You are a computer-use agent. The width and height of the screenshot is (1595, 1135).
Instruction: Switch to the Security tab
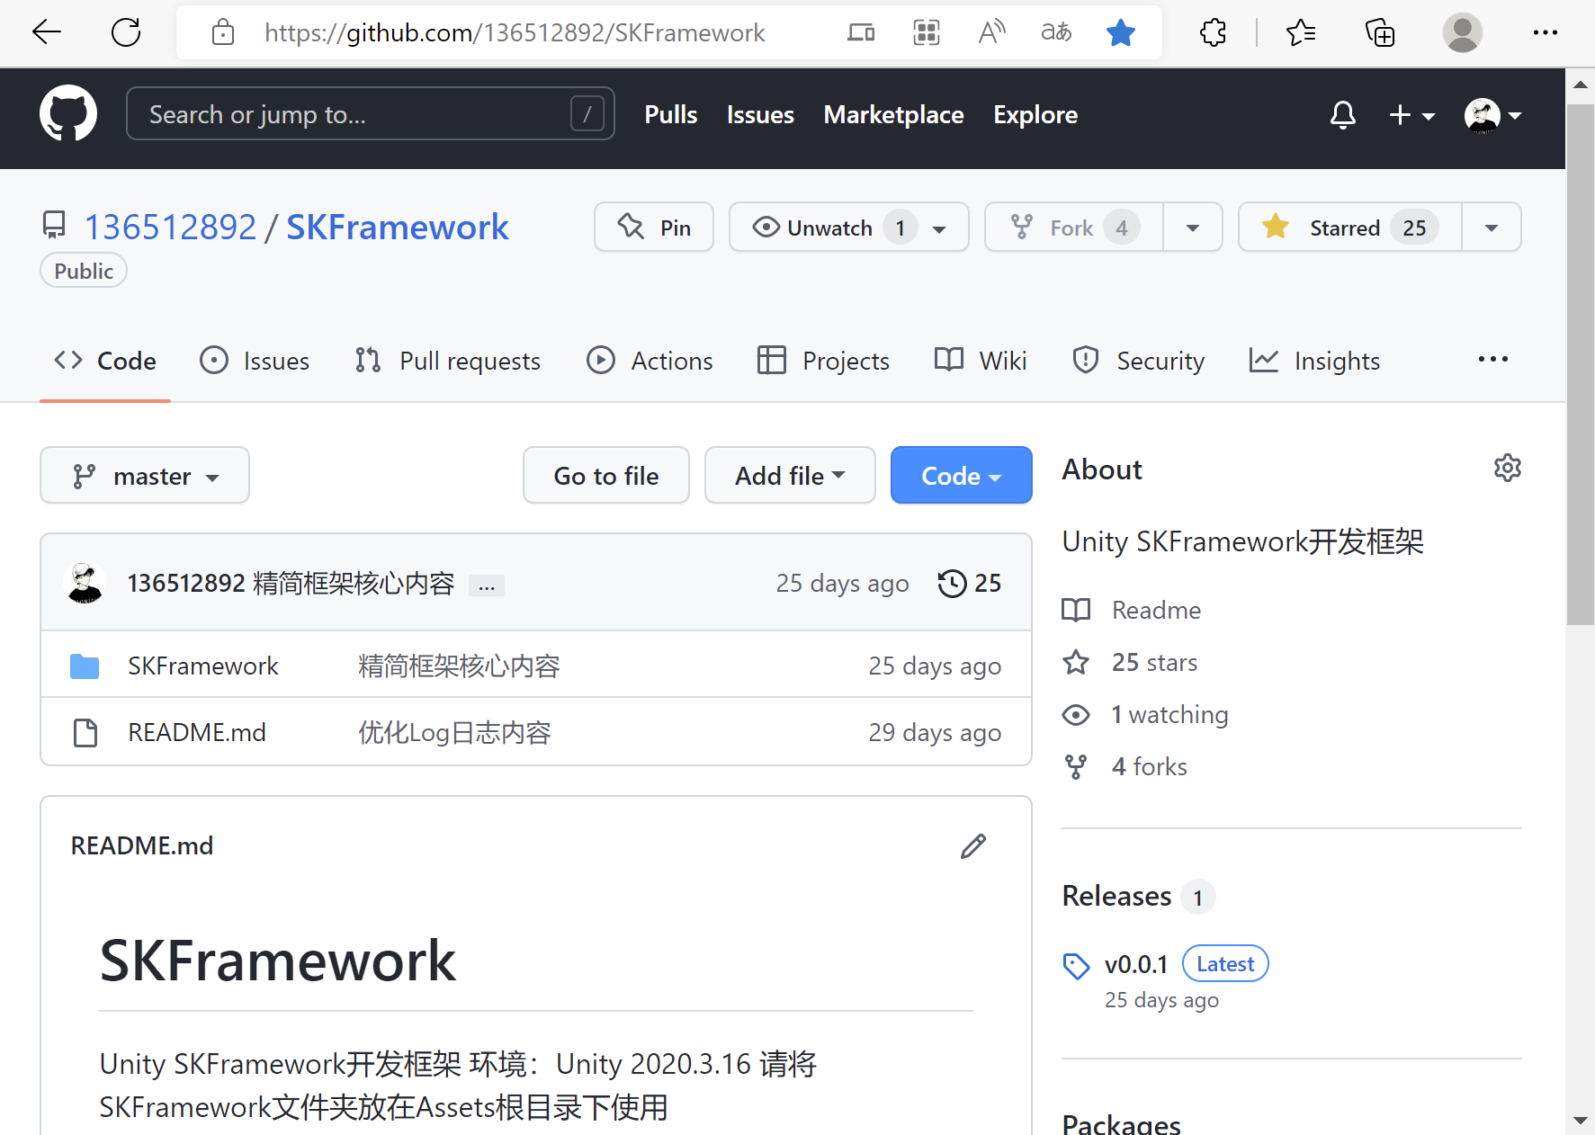1138,362
